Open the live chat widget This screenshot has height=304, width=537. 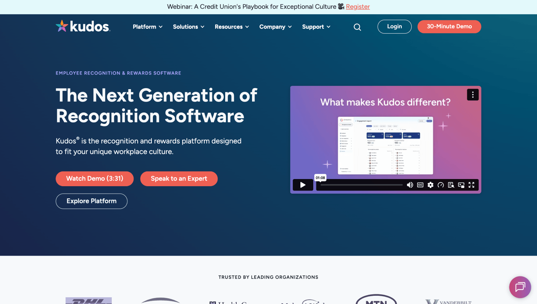520,287
